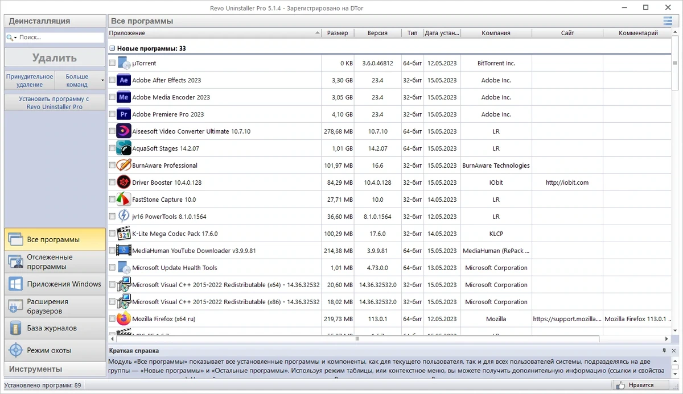Screen dimensions: 683x394
Task: Click the BurnAware Professional icon
Action: click(124, 165)
